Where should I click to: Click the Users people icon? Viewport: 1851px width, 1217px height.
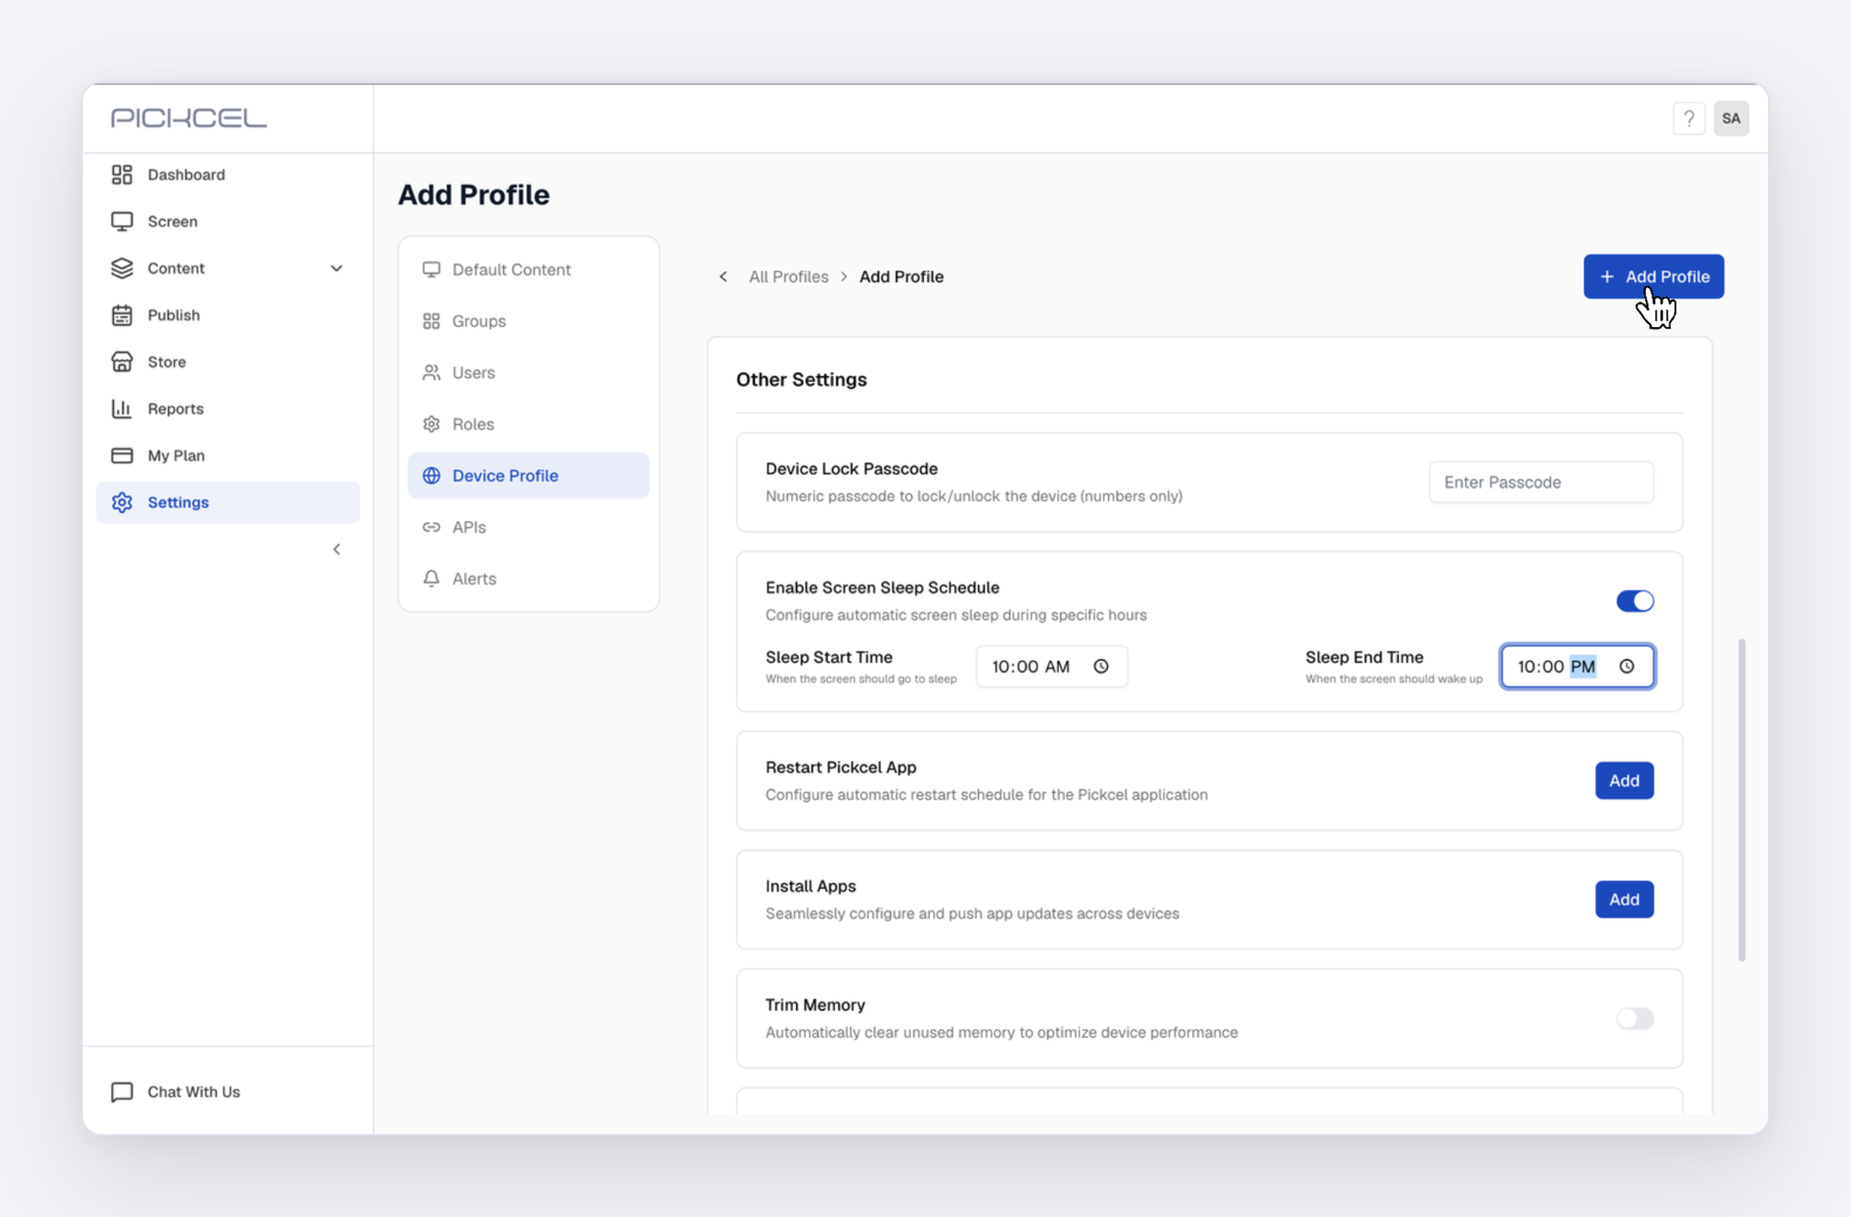pos(431,373)
